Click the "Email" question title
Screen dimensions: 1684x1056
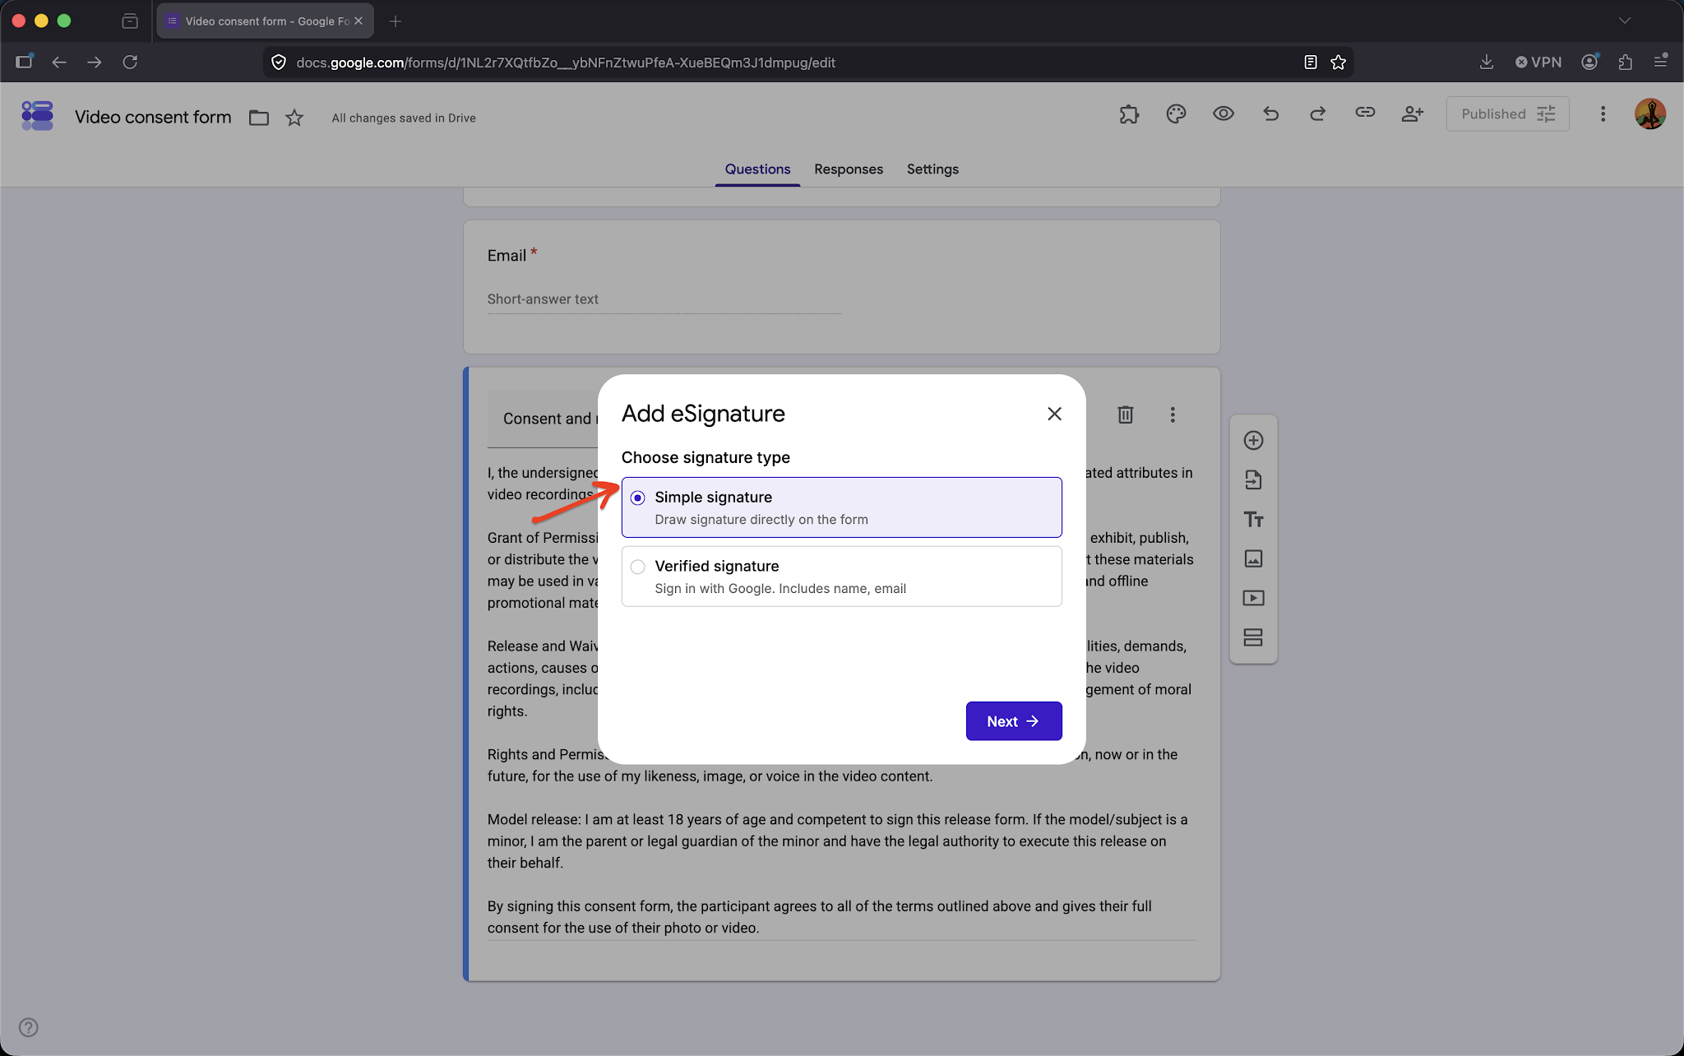507,256
